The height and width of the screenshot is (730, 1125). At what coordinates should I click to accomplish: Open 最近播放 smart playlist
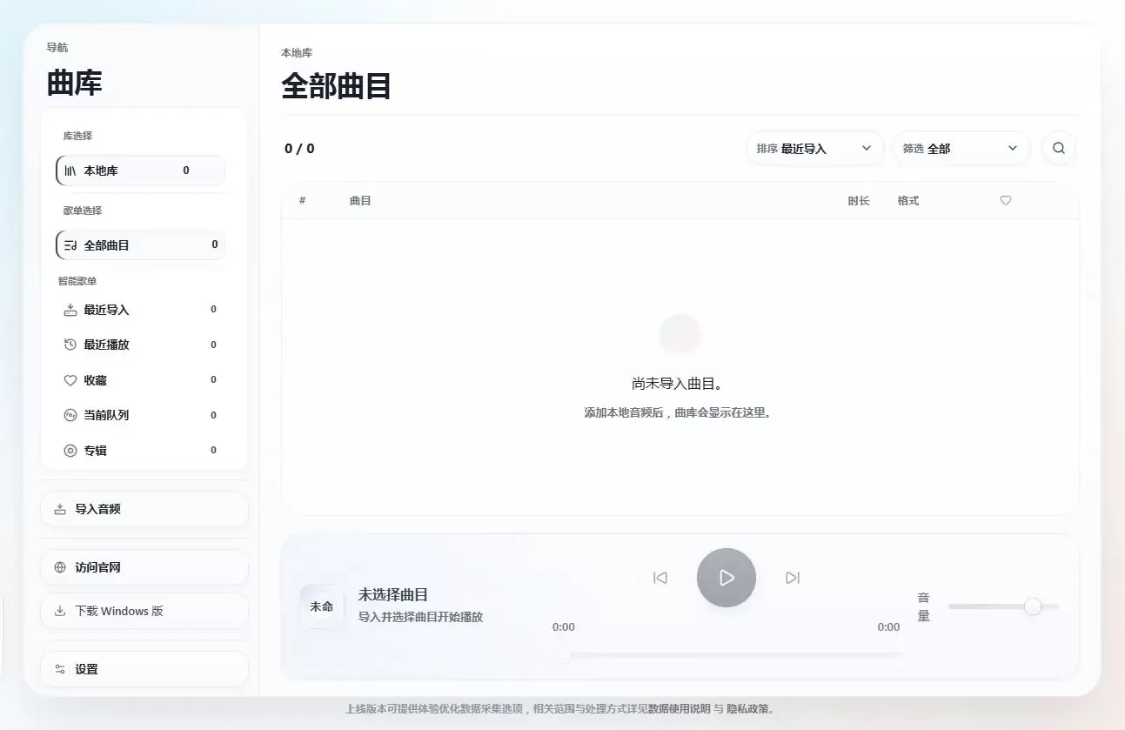[x=140, y=345]
